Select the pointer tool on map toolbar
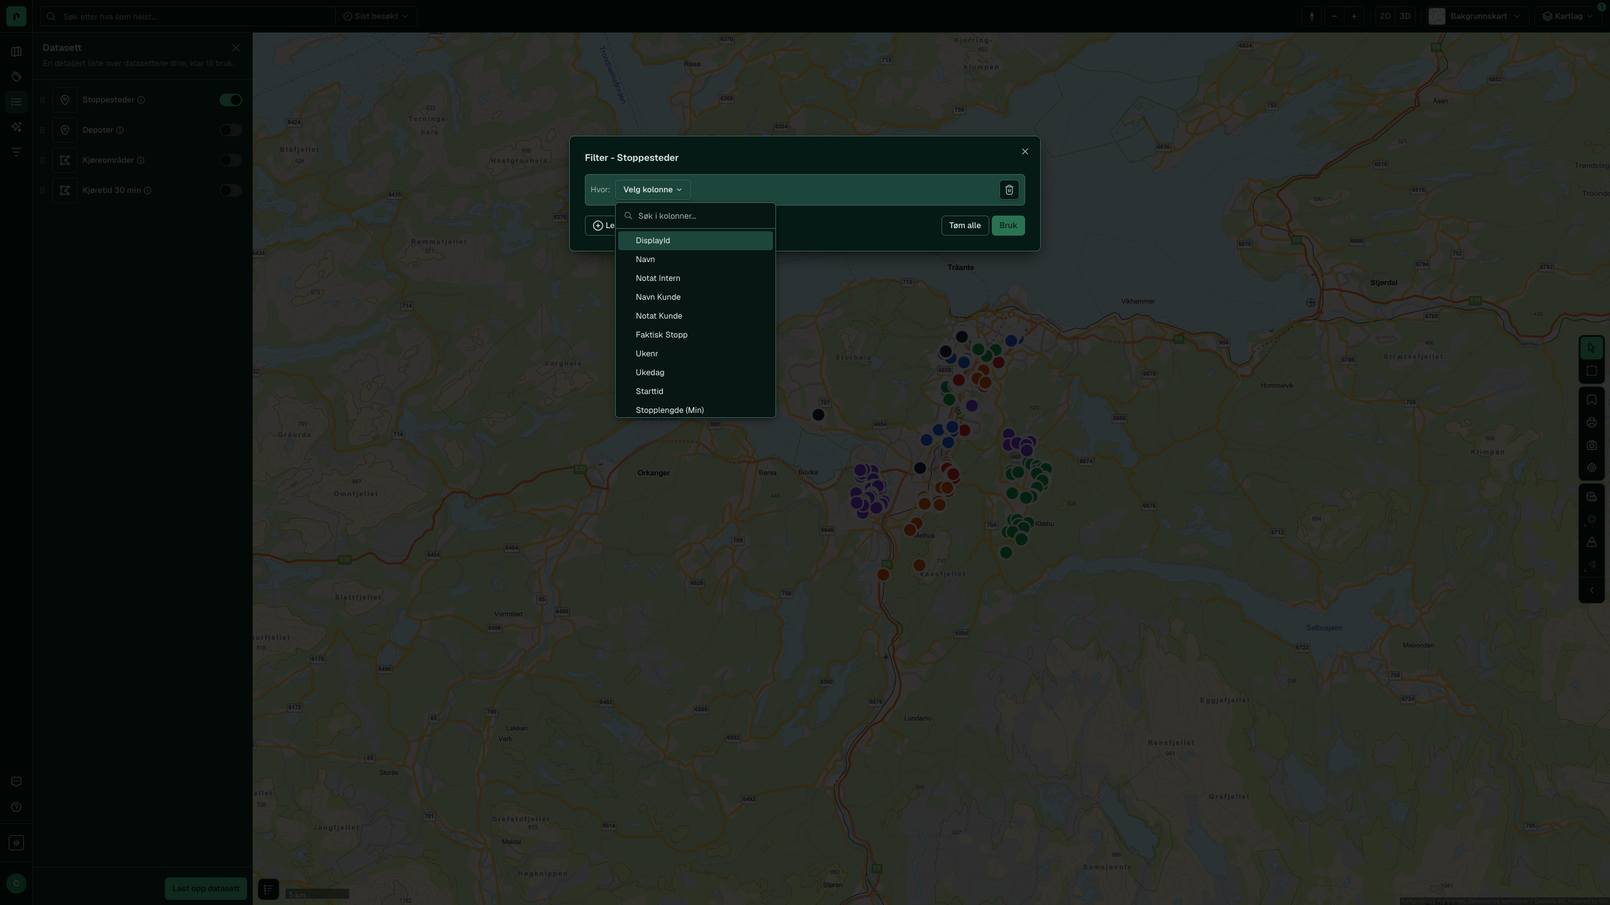 click(1591, 348)
